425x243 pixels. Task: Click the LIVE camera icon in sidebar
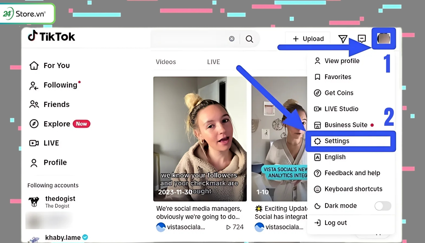(x=34, y=143)
